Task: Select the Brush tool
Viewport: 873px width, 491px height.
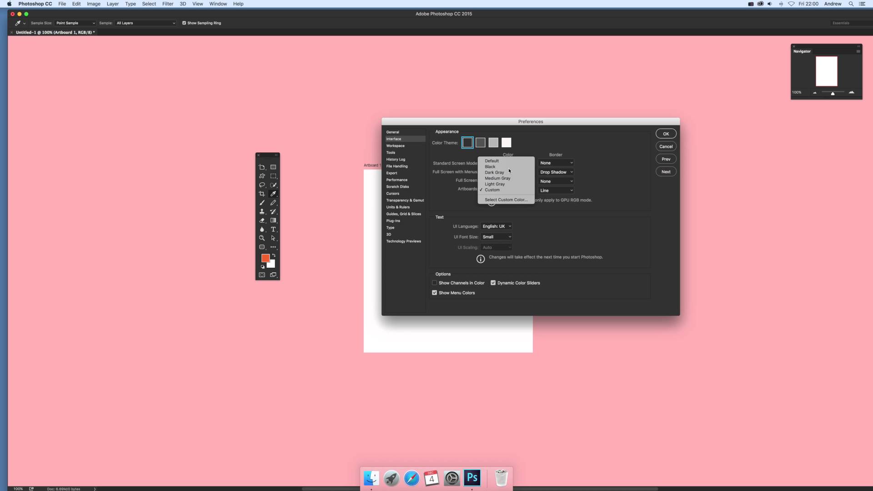Action: pyautogui.click(x=262, y=203)
